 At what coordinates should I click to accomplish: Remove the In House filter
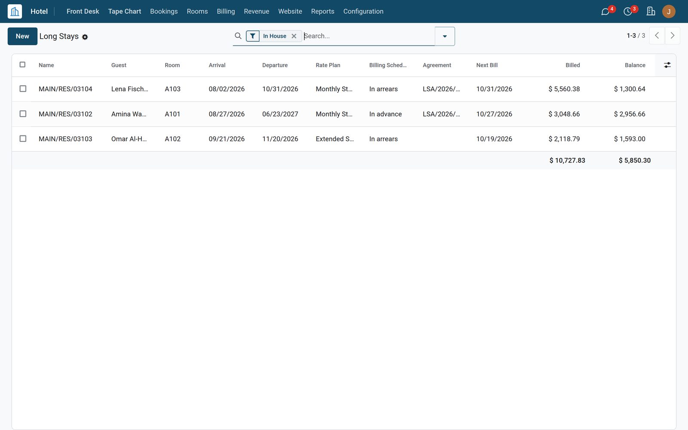point(294,36)
